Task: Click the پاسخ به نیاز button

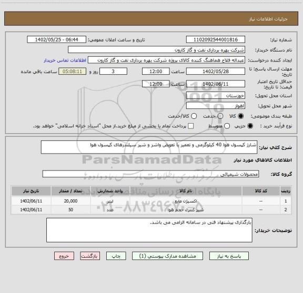Action: (x=229, y=256)
